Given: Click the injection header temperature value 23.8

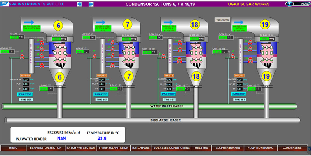Looking at the screenshot, I should tap(102, 138).
